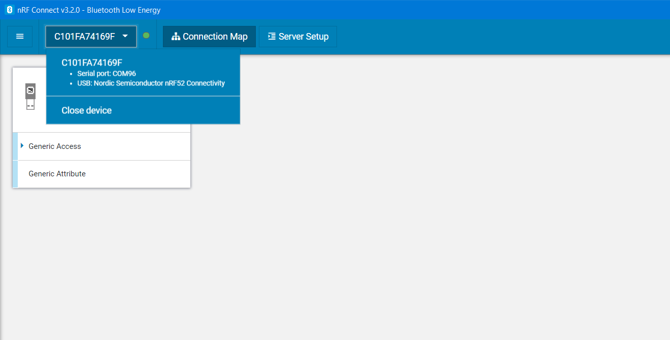The width and height of the screenshot is (670, 340).
Task: Select the Generic Attribute service
Action: click(x=56, y=173)
